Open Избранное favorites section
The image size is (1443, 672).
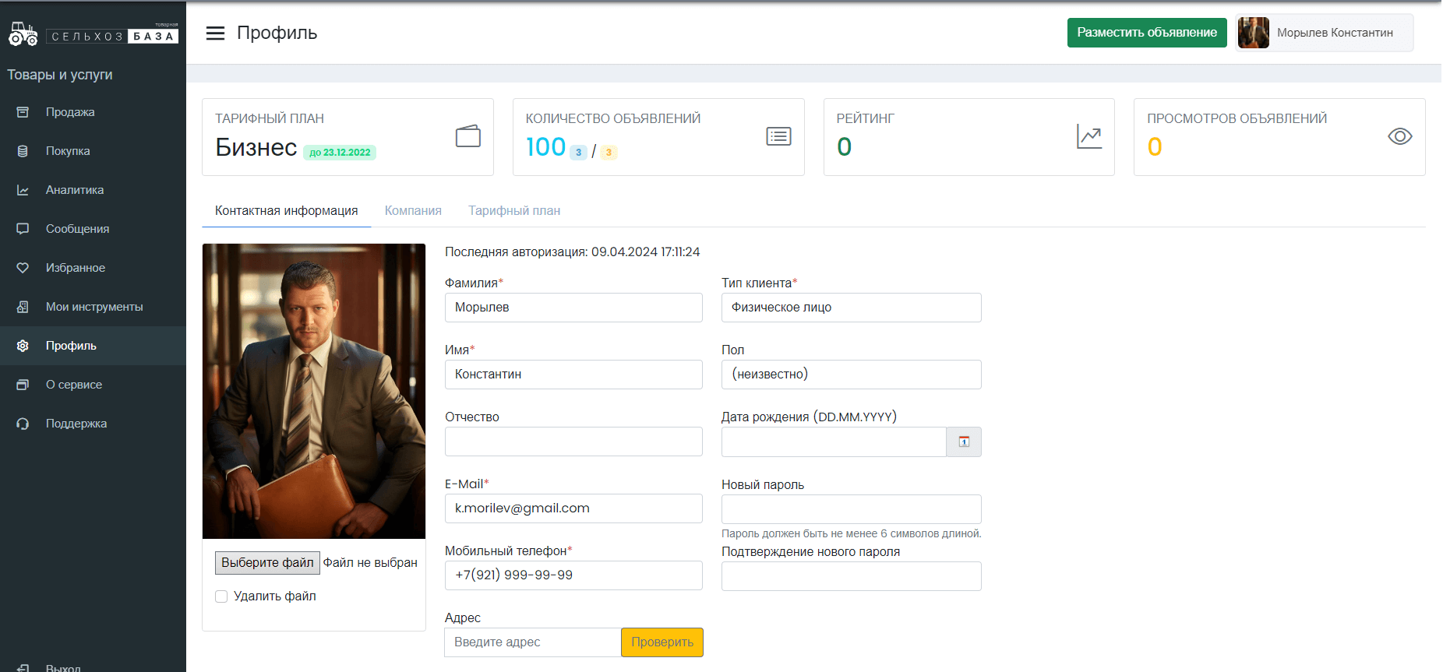75,268
